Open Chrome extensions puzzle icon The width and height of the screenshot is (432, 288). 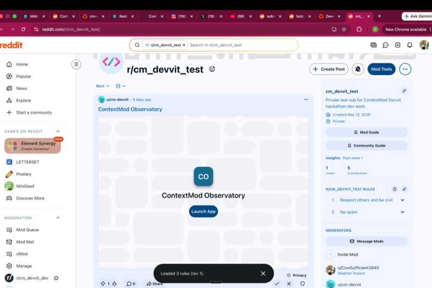pyautogui.click(x=359, y=29)
